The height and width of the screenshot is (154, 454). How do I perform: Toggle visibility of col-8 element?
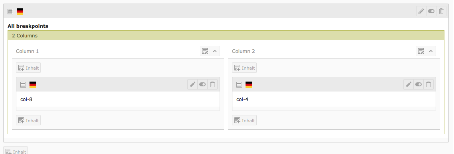pyautogui.click(x=202, y=84)
